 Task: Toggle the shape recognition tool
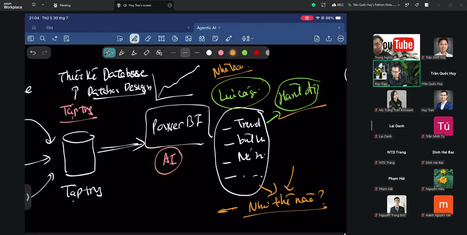pos(159,53)
